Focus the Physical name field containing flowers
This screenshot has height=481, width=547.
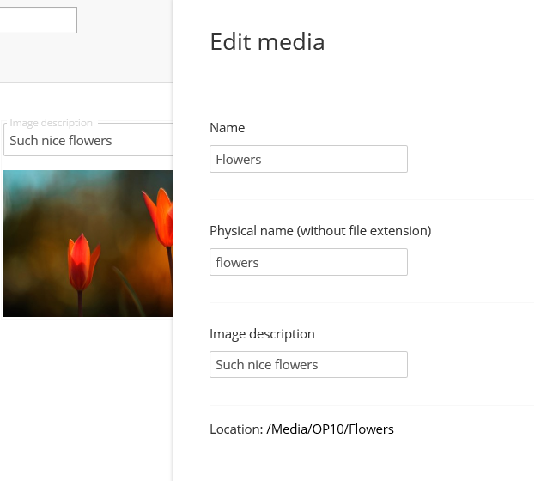tap(308, 262)
